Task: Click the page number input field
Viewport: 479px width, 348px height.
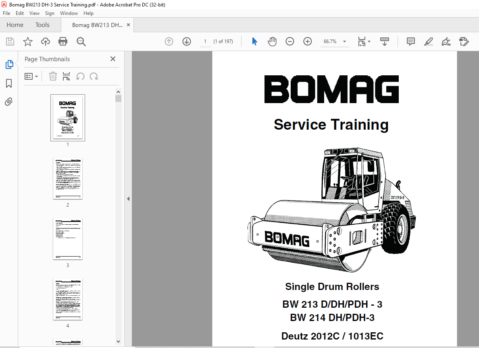Action: click(x=205, y=41)
